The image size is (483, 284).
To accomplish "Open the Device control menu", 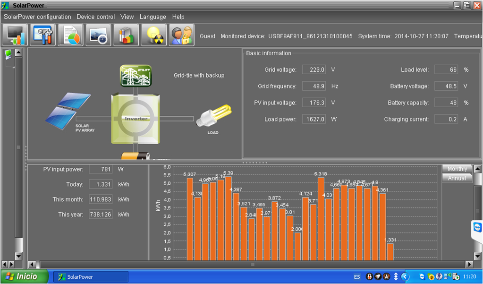I will pyautogui.click(x=95, y=17).
